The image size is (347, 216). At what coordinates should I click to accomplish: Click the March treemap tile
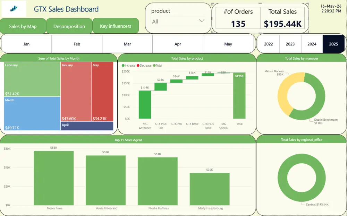tap(32, 114)
